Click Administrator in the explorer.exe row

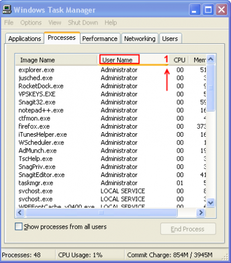click(119, 70)
